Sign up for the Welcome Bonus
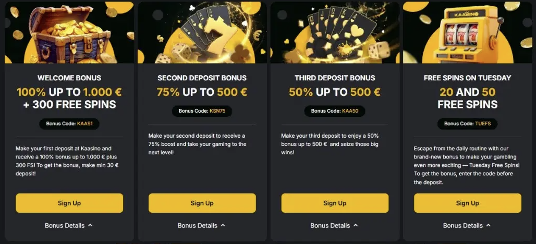Viewport: 536px width, 244px height. pos(69,203)
